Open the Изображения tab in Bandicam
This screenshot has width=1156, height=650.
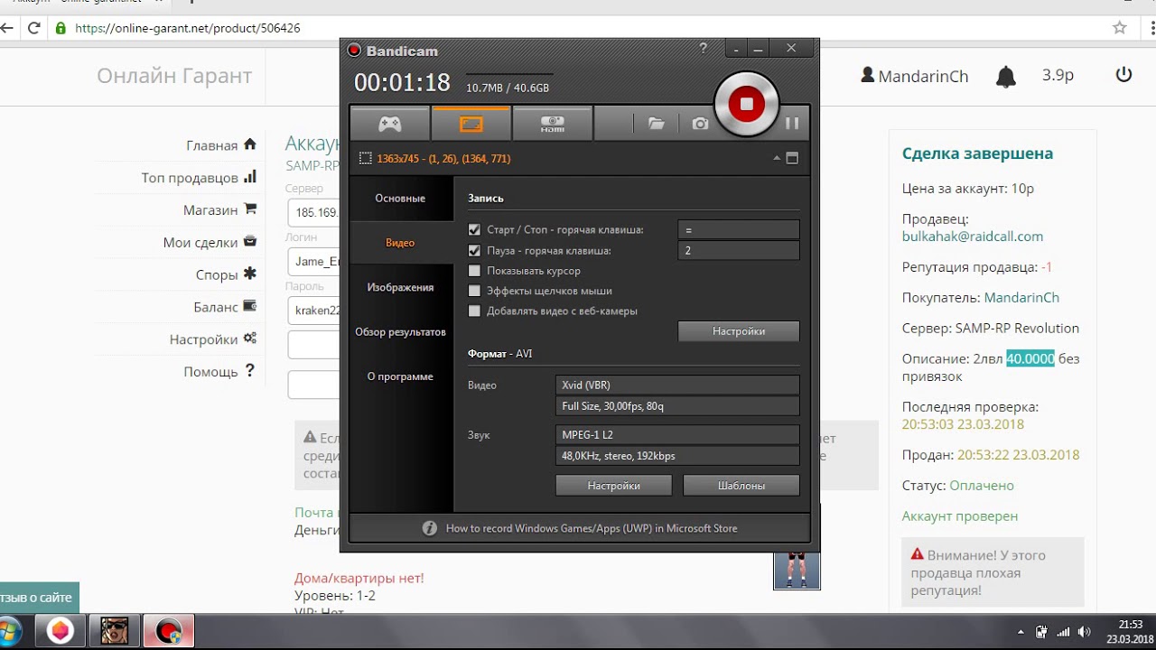click(400, 287)
